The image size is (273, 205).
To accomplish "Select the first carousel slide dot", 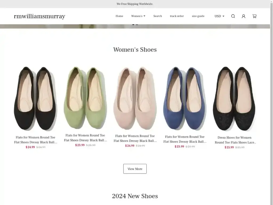I will 133,24.
